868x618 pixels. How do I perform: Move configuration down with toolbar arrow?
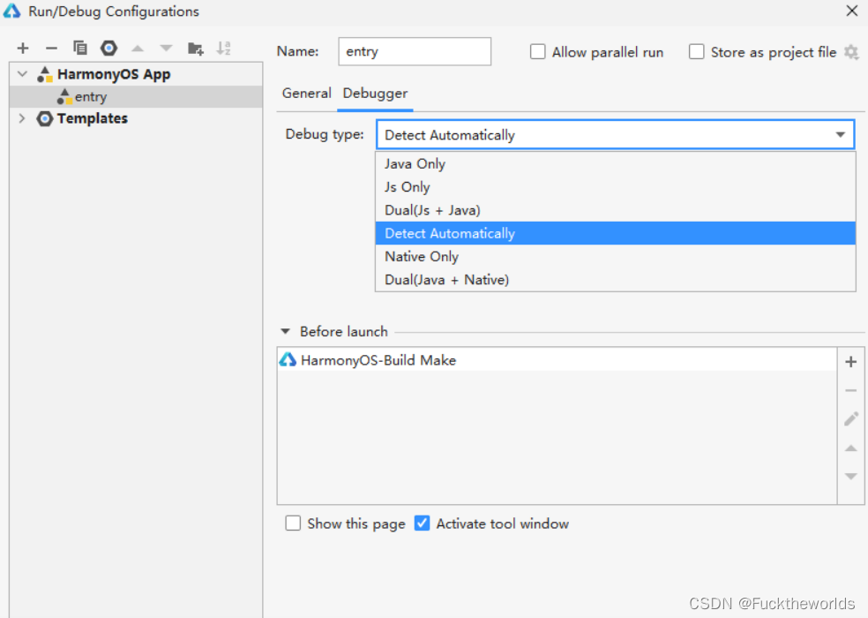point(166,49)
